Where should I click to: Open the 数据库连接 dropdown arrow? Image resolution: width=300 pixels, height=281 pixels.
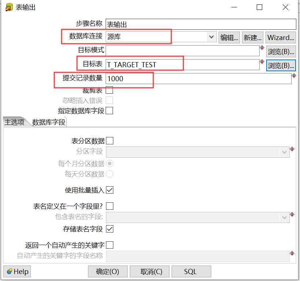211,37
